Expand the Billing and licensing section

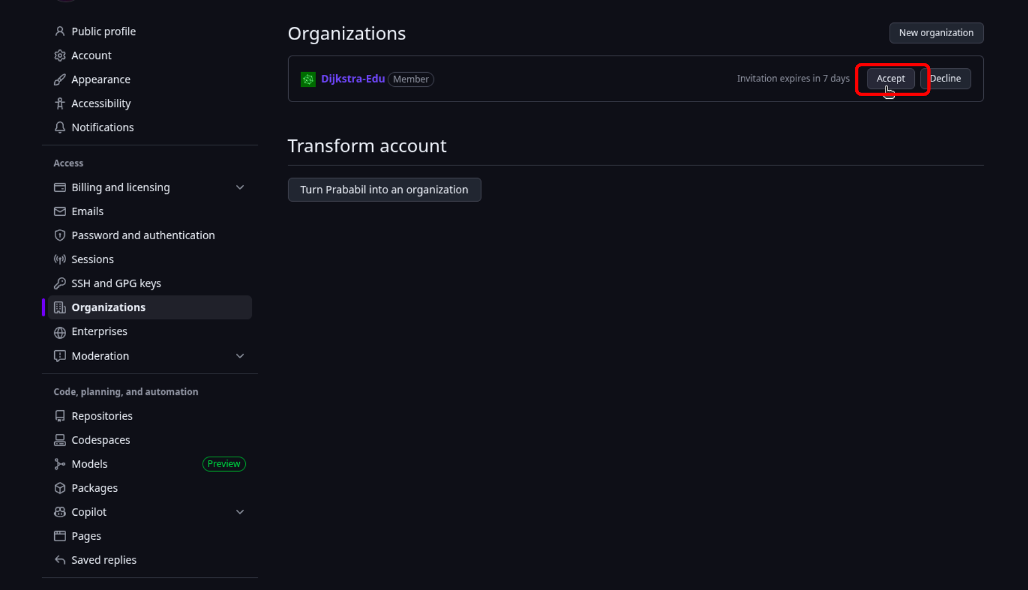240,187
